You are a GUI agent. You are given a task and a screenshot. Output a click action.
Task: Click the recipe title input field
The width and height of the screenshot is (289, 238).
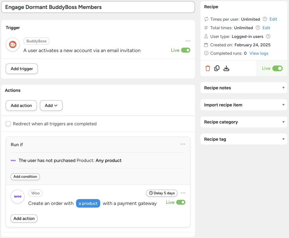pos(98,7)
